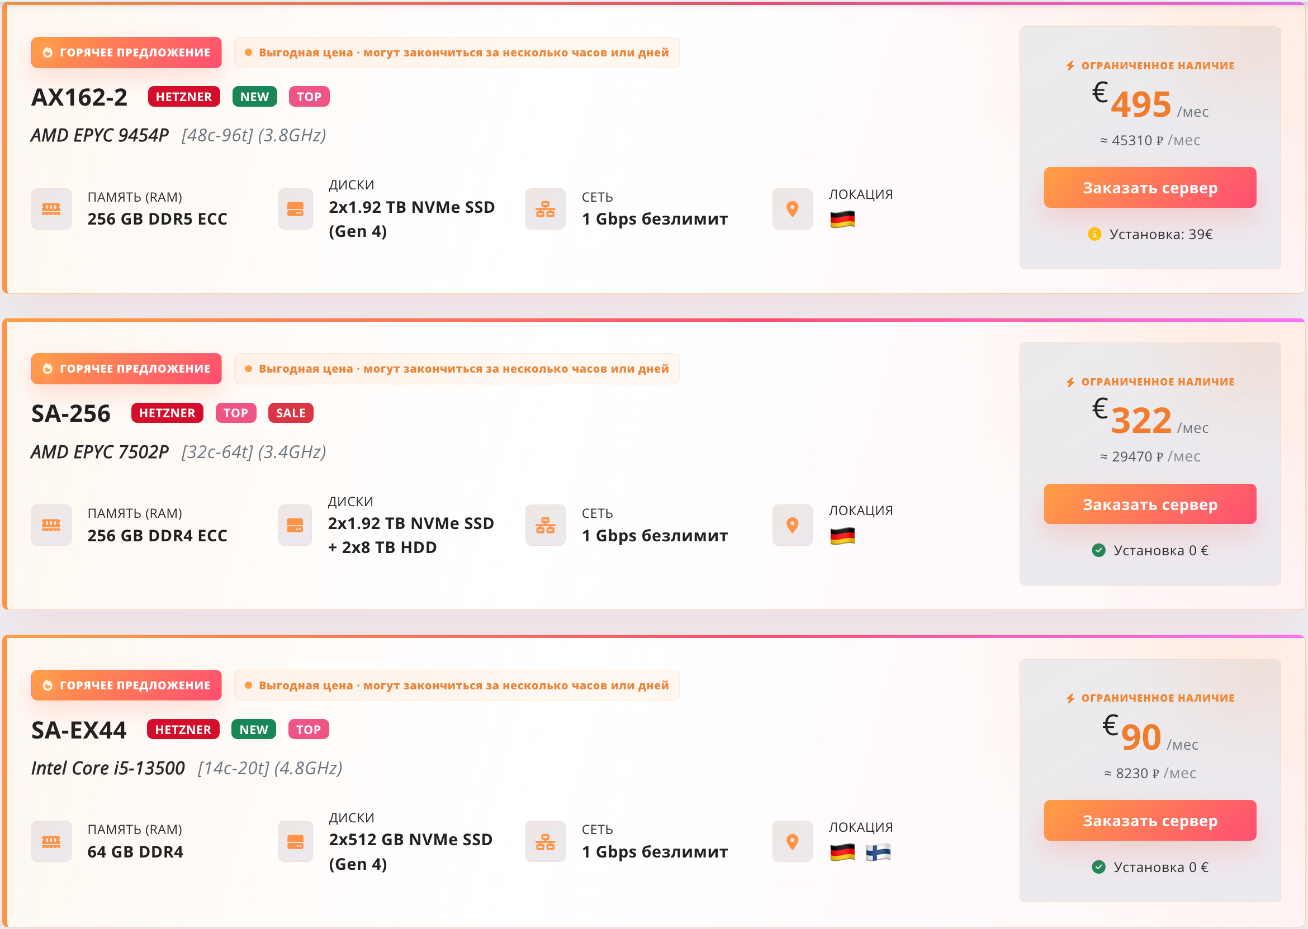This screenshot has width=1308, height=929.
Task: Click the disk storage icon for AX162-2
Action: pyautogui.click(x=295, y=209)
